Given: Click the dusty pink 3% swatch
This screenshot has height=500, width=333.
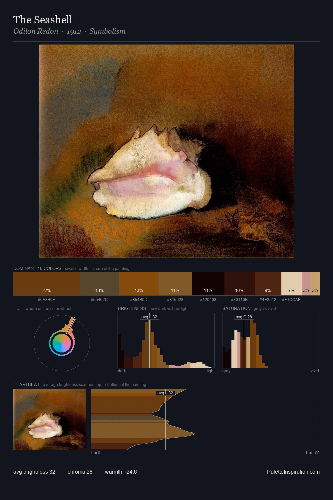Looking at the screenshot, I should (306, 284).
